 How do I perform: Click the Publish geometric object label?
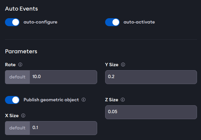[51, 100]
